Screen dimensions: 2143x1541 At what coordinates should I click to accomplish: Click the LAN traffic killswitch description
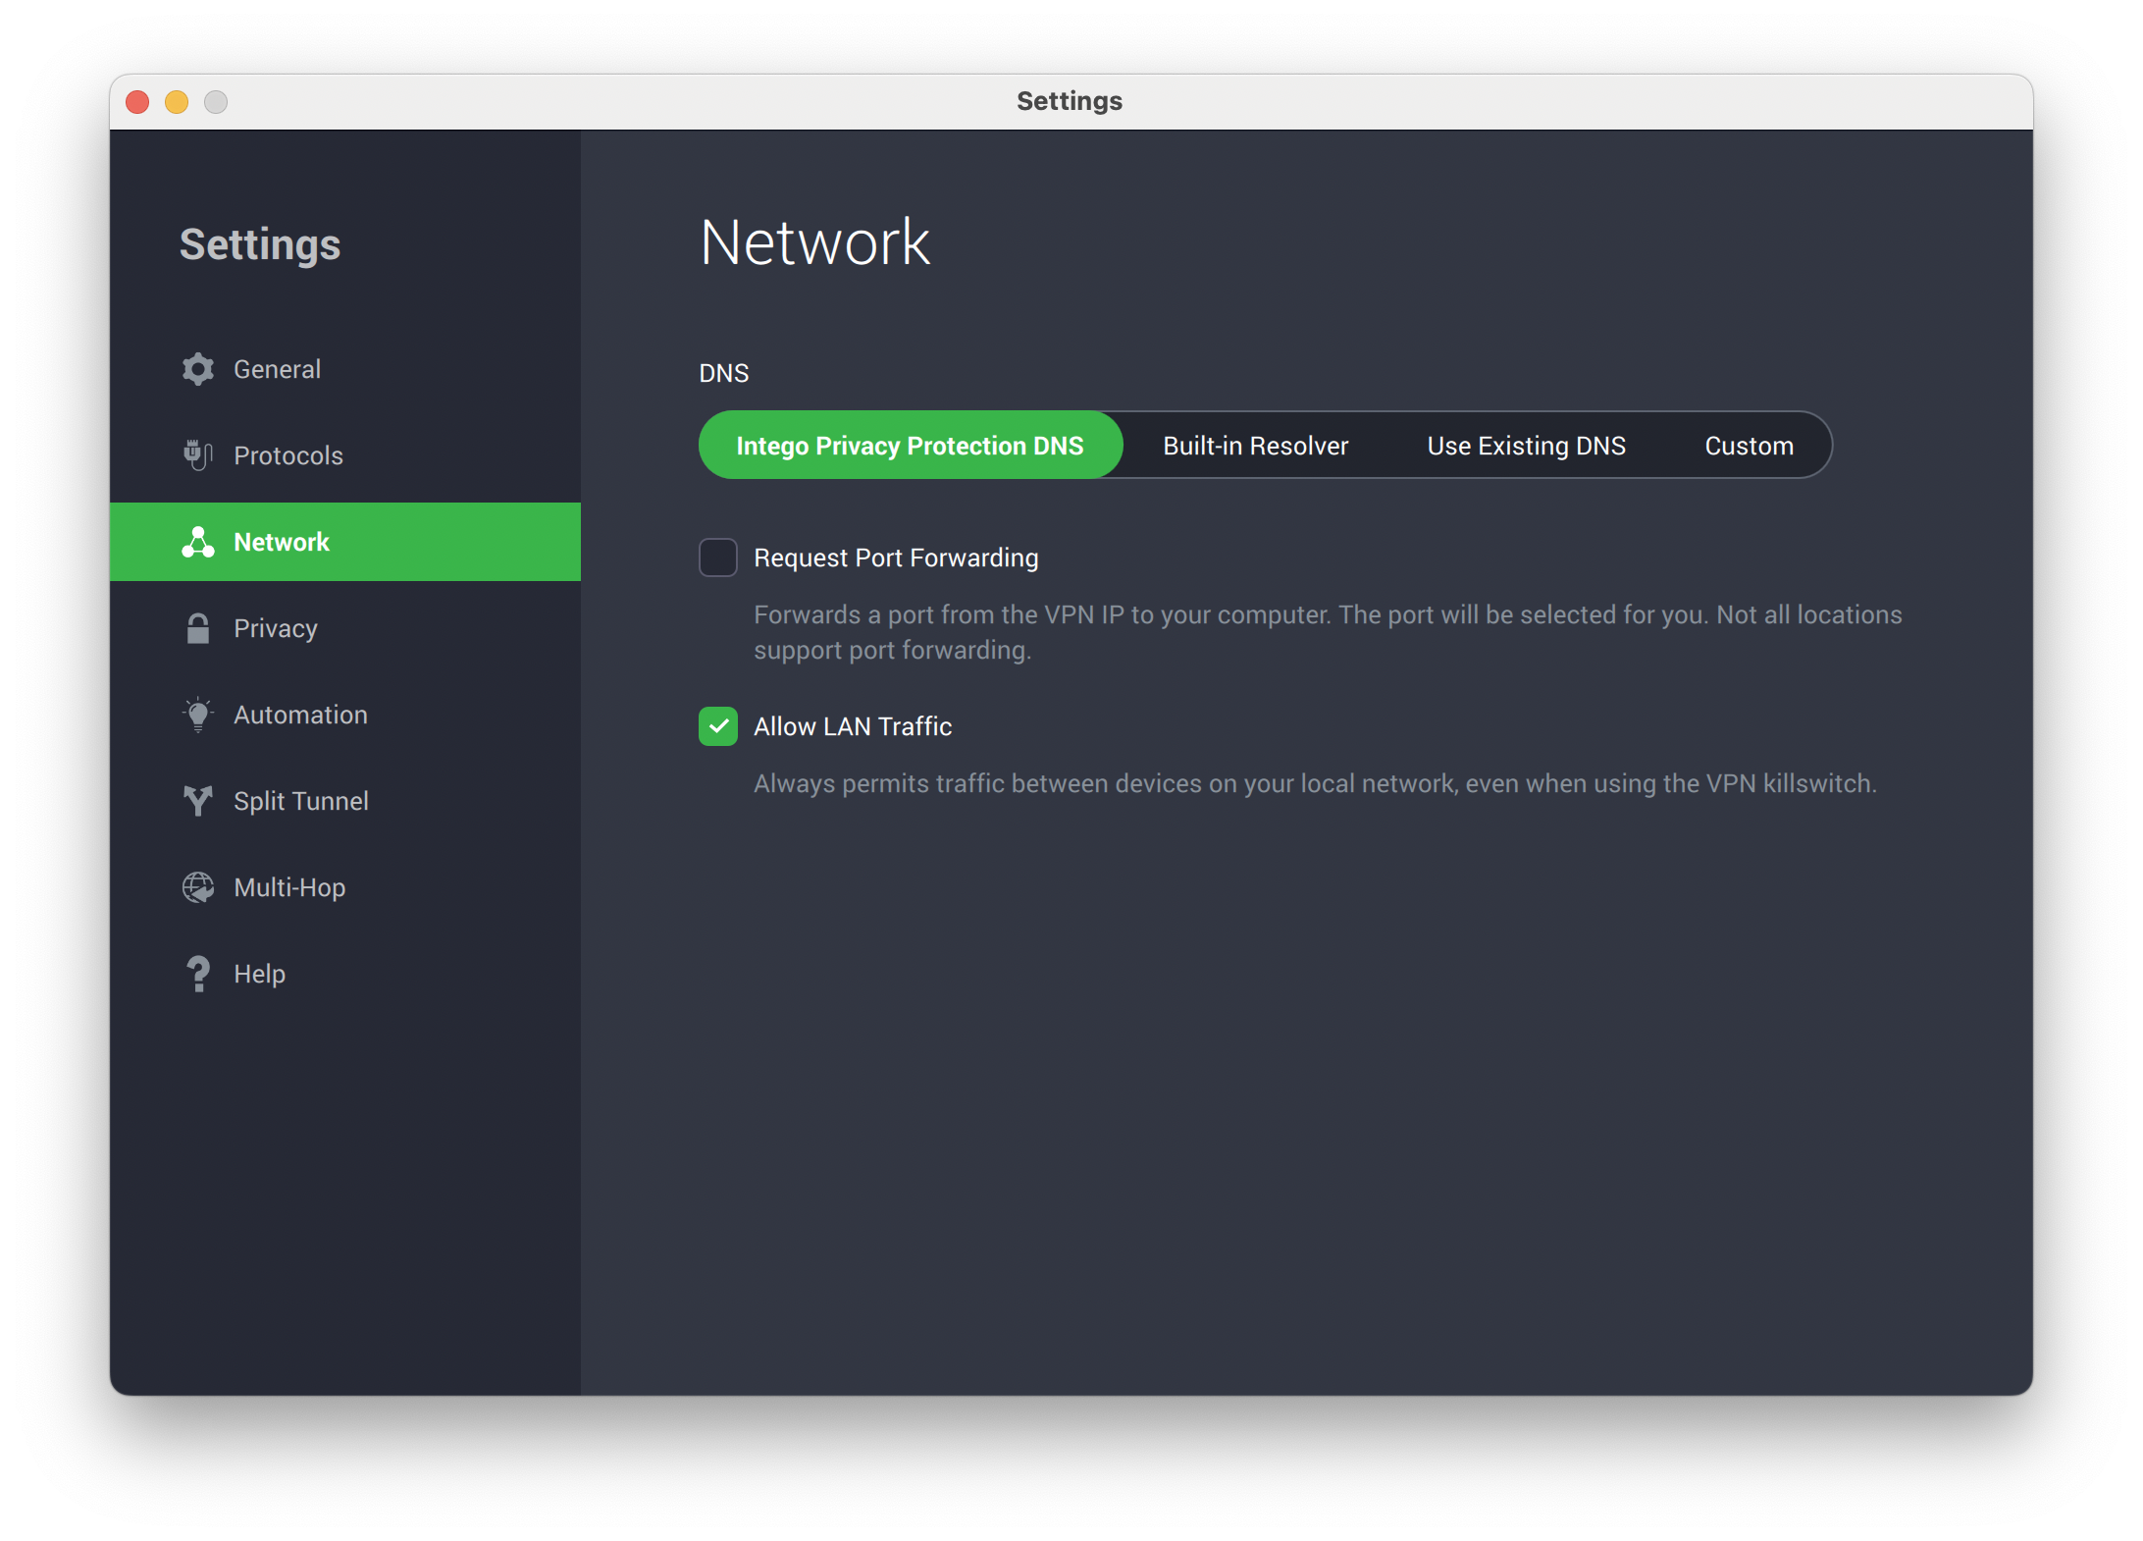click(x=1315, y=783)
